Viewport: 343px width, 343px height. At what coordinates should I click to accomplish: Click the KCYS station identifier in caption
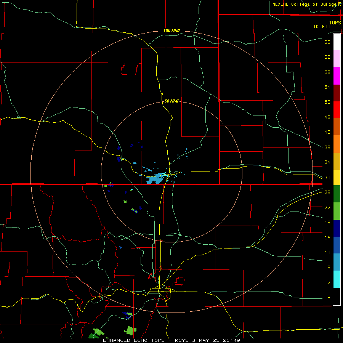click(x=183, y=340)
